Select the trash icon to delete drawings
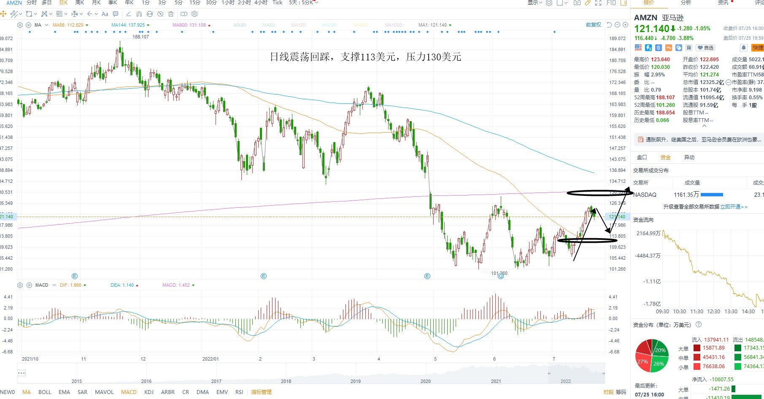764x399 pixels. pos(170,14)
